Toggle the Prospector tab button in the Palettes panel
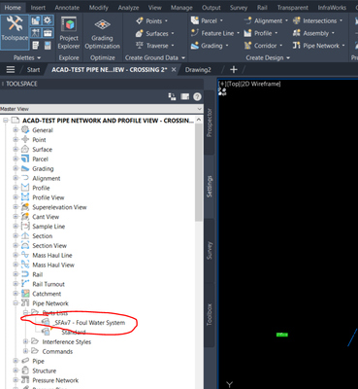 pyautogui.click(x=36, y=21)
